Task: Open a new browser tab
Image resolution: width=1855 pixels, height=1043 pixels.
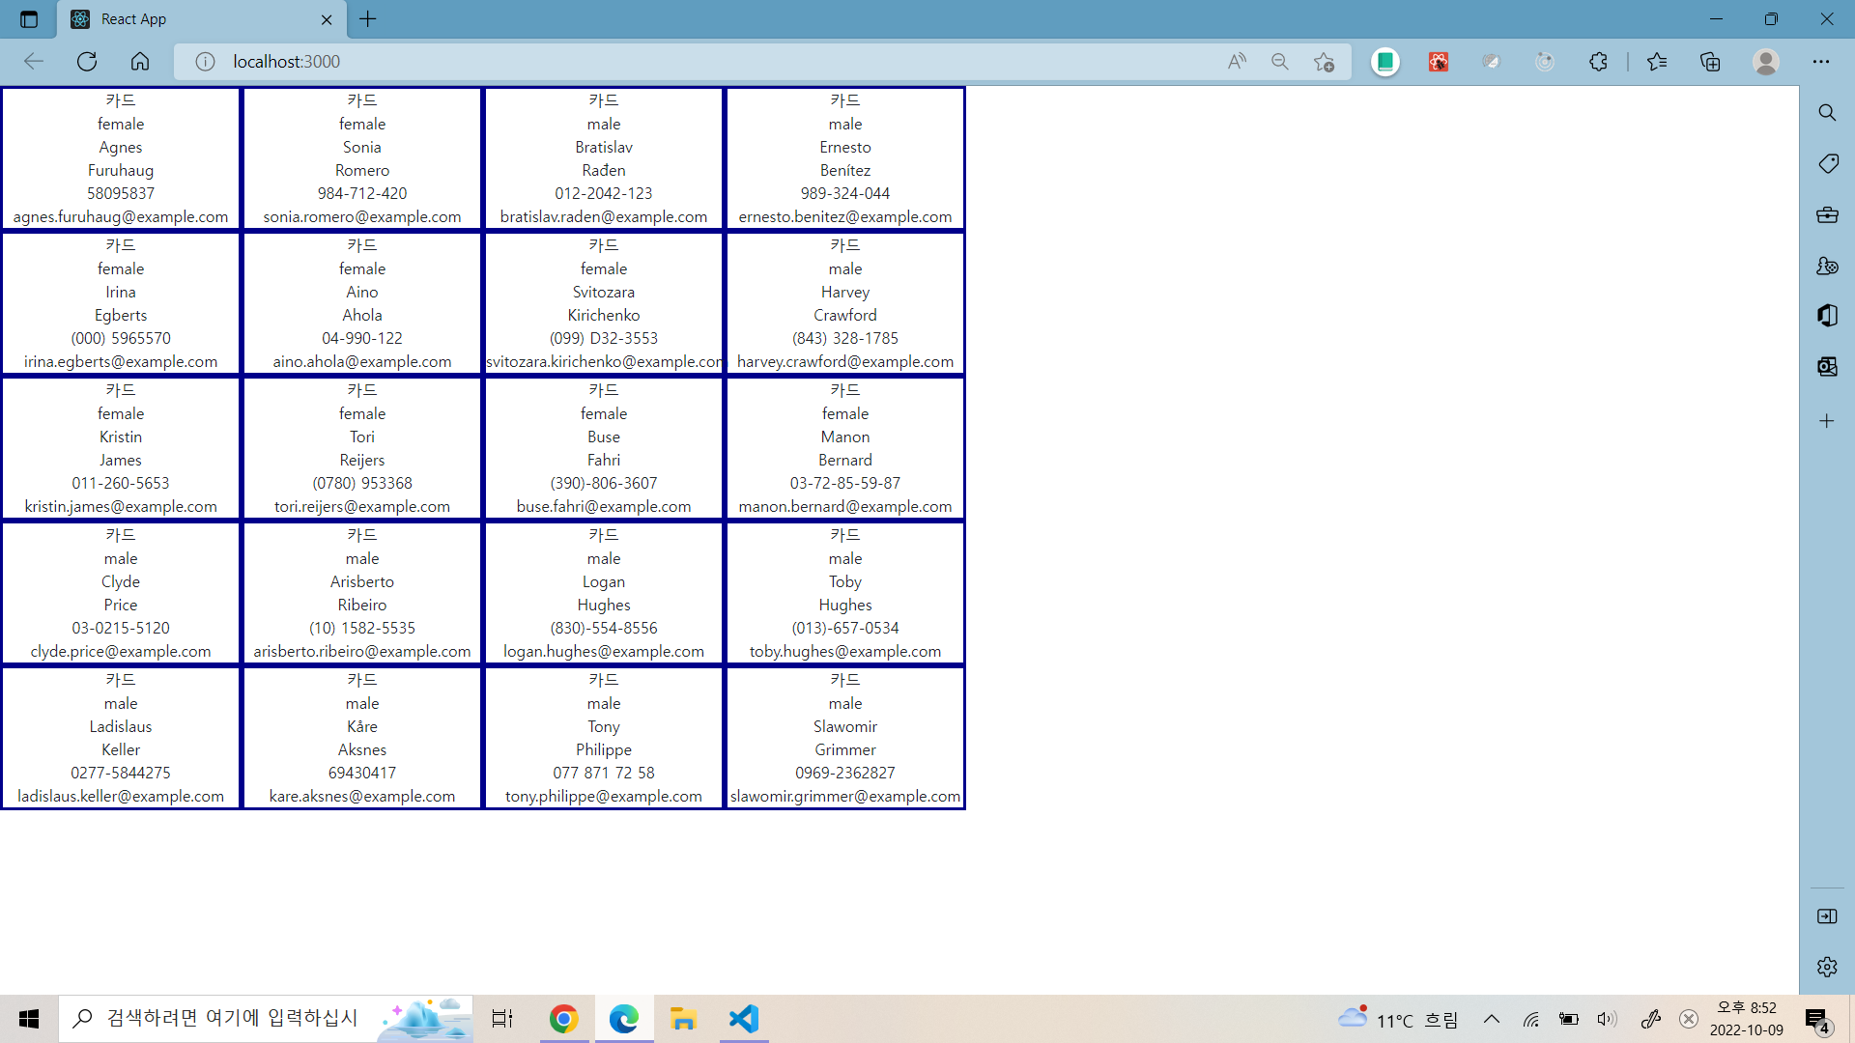Action: tap(368, 19)
